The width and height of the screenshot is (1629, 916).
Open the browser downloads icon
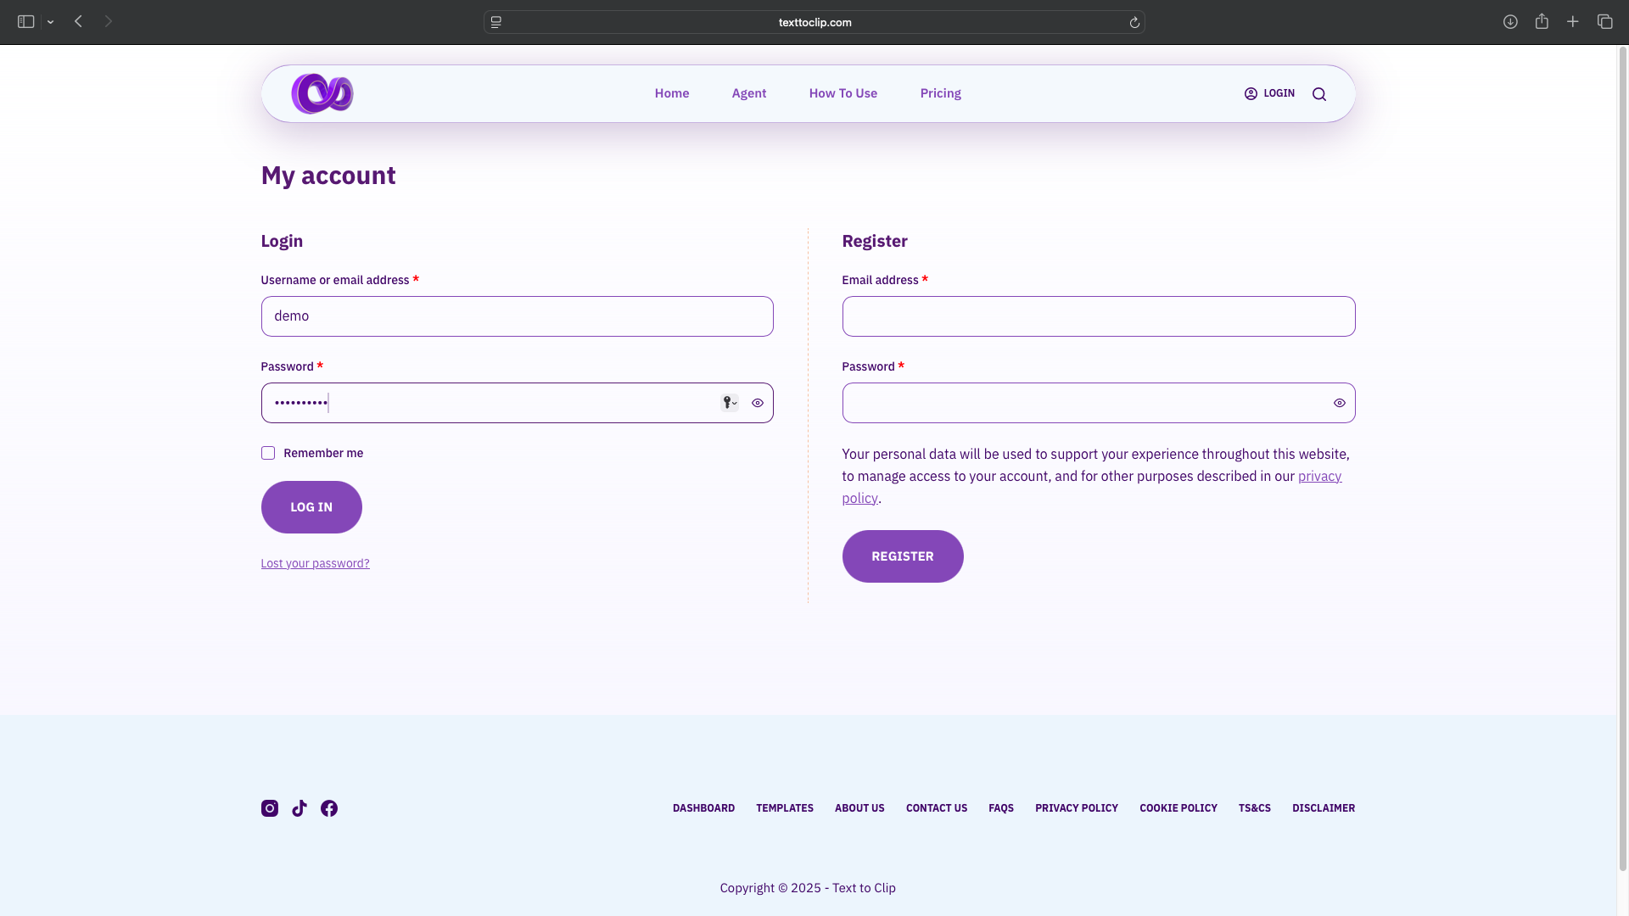pyautogui.click(x=1510, y=22)
